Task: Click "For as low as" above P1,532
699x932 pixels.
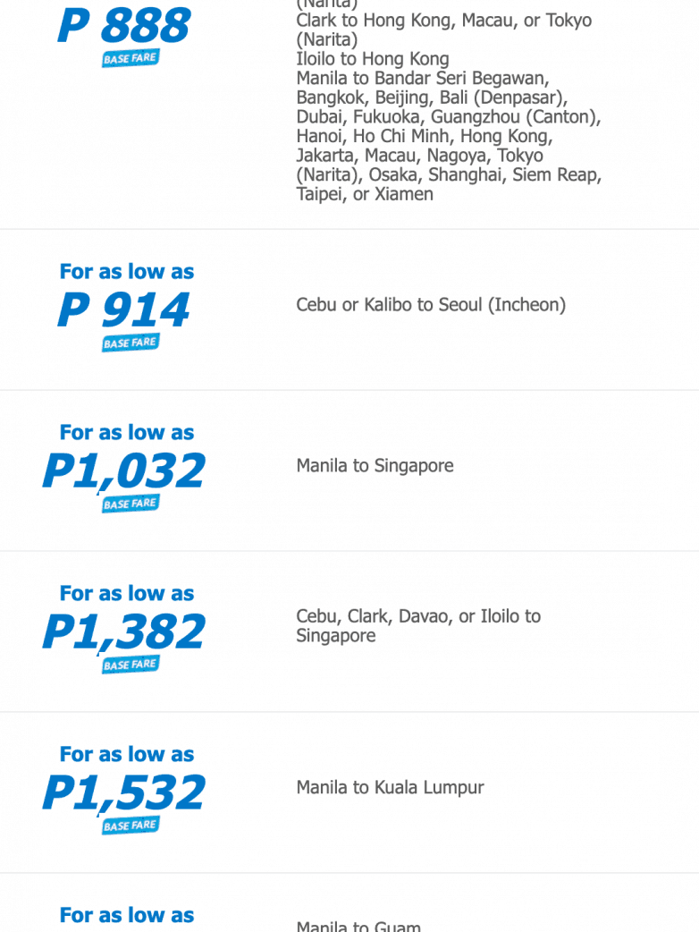Action: (x=127, y=755)
